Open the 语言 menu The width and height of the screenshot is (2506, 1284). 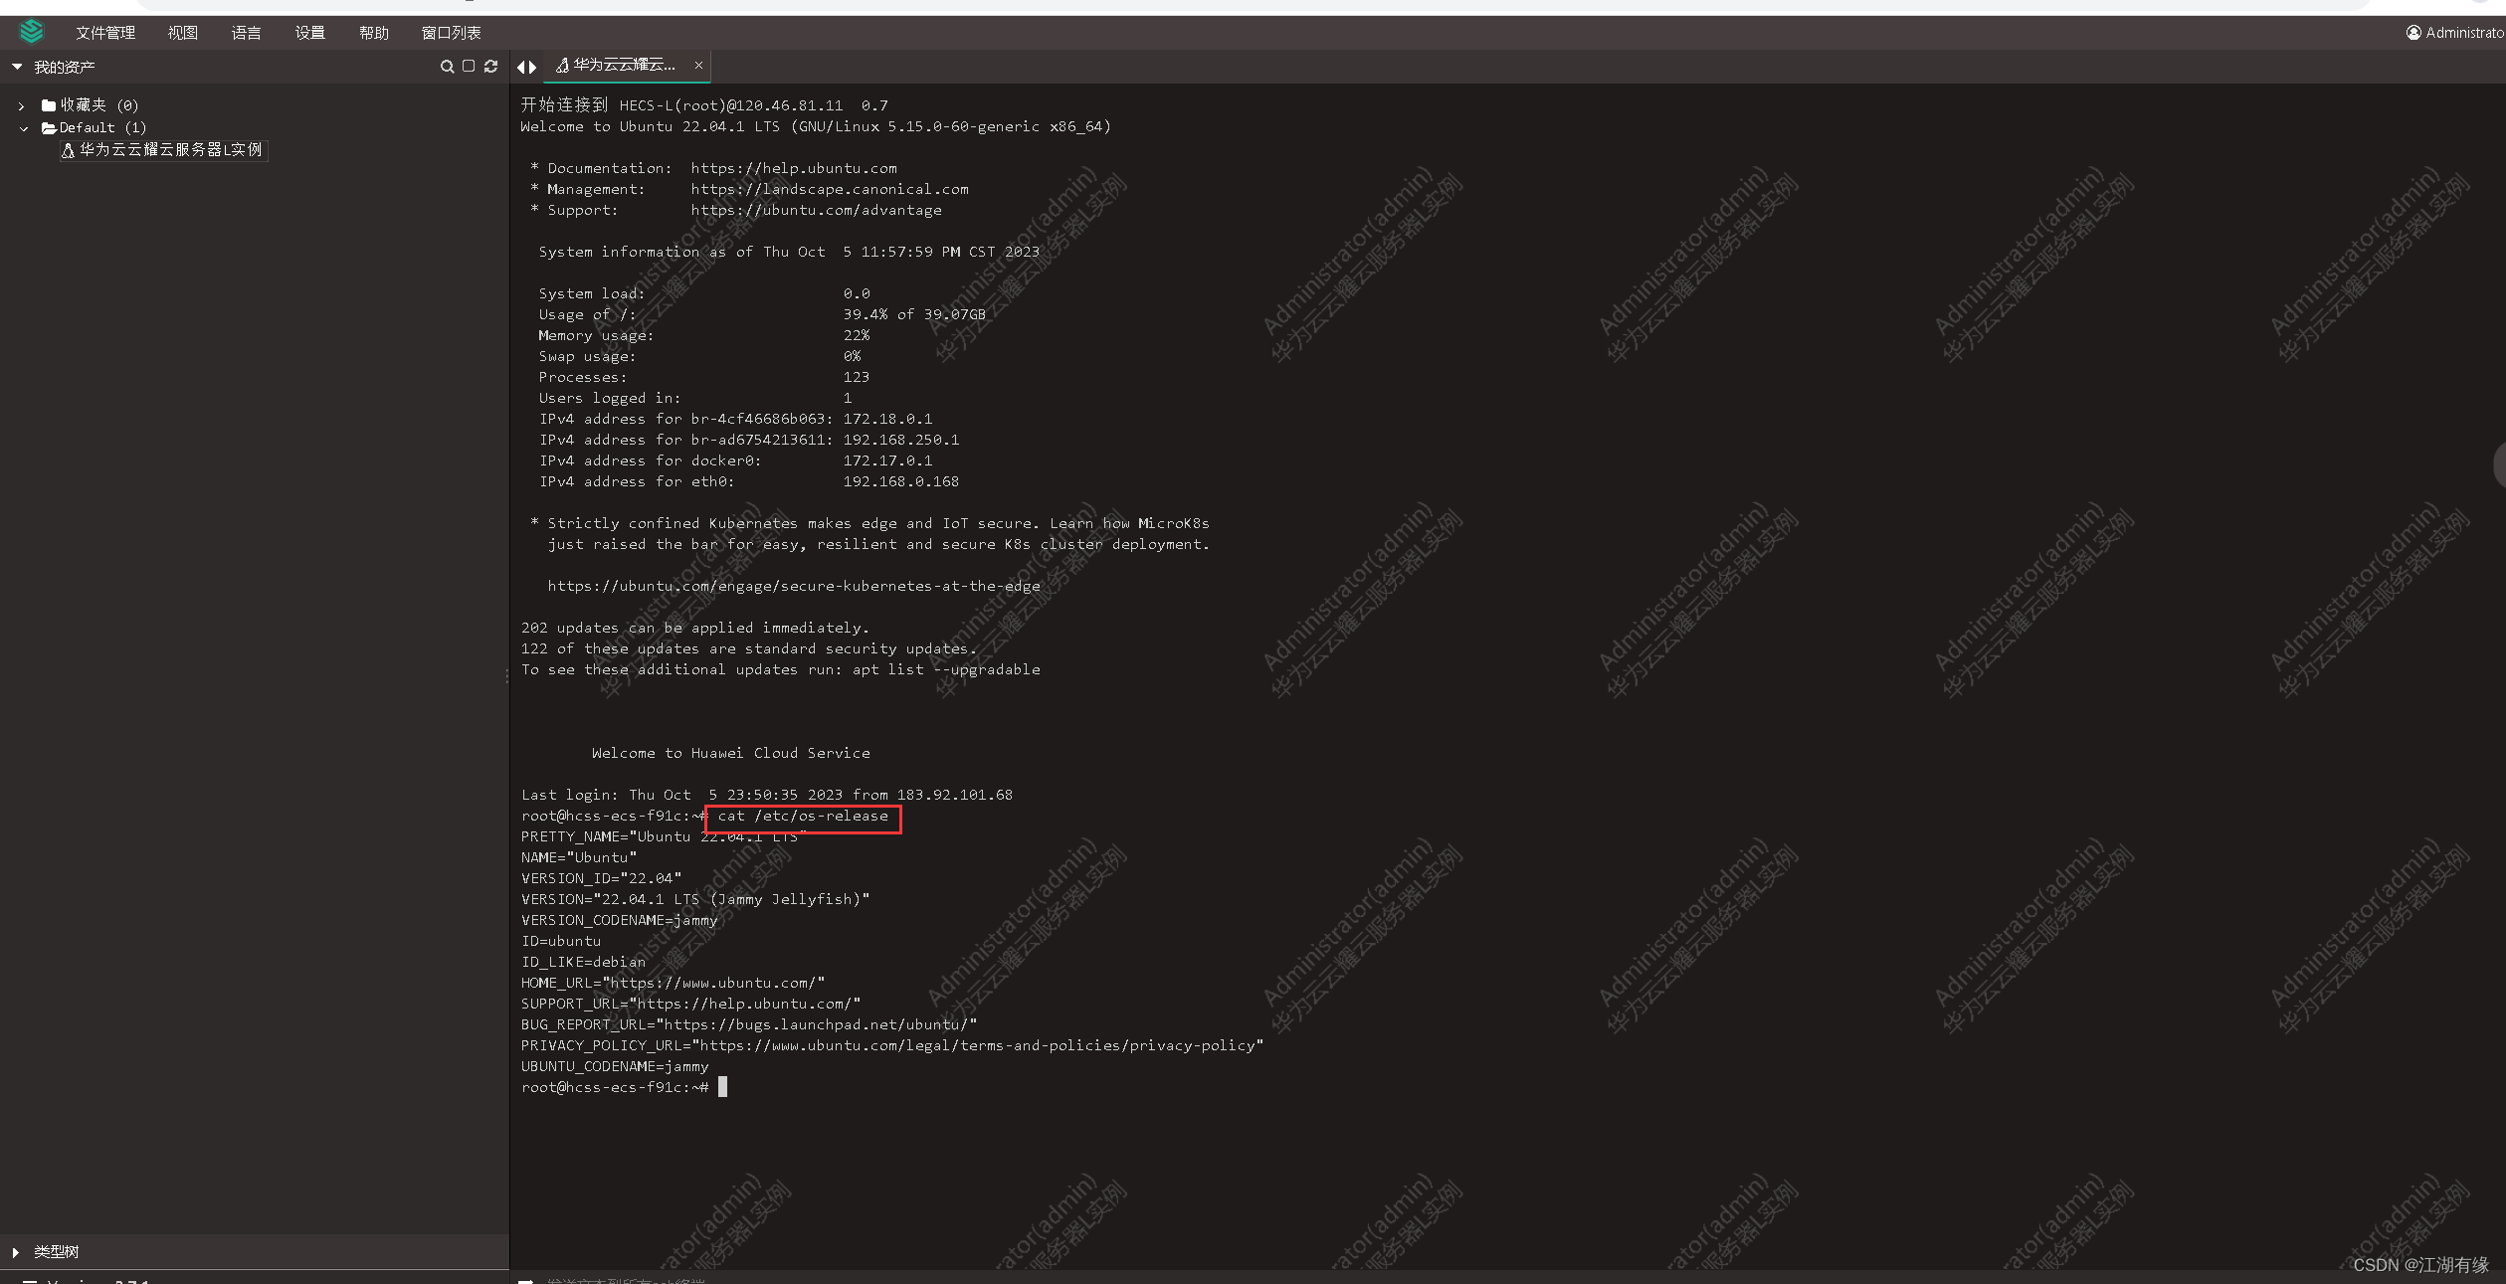[x=246, y=33]
